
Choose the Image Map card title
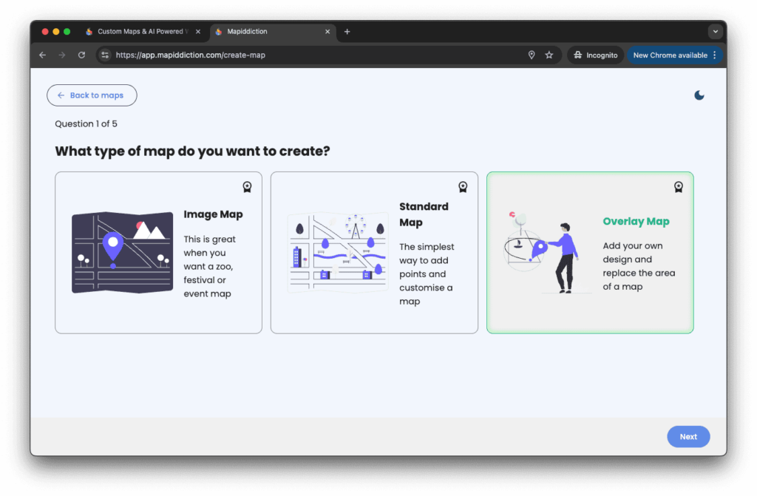coord(213,214)
